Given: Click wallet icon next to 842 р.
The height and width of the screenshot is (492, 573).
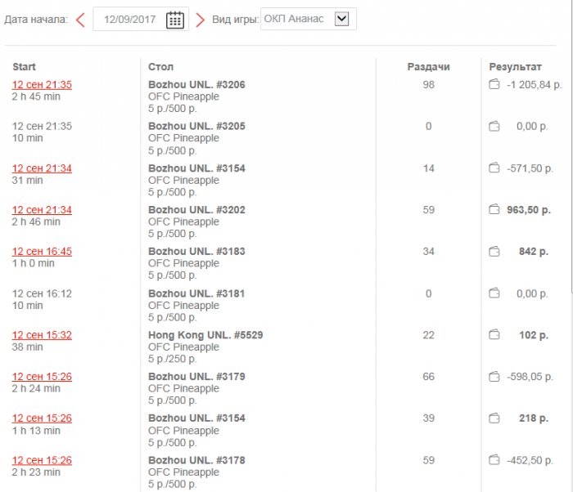Looking at the screenshot, I should [x=494, y=251].
